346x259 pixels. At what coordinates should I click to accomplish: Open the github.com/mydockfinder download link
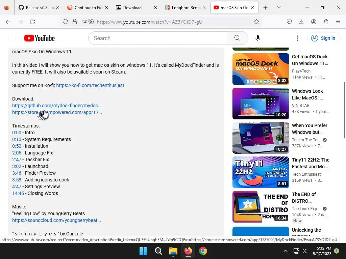click(57, 106)
